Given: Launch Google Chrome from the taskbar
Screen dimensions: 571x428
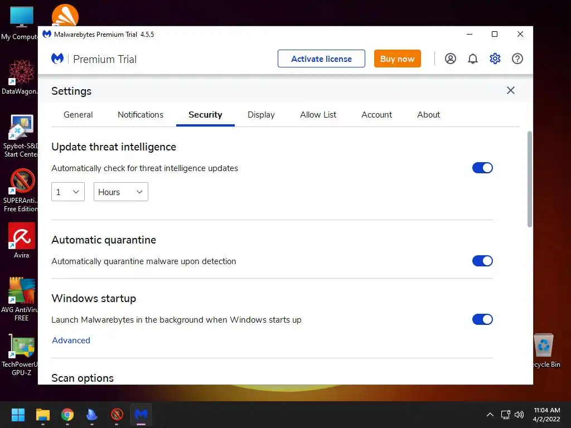Looking at the screenshot, I should coord(67,415).
